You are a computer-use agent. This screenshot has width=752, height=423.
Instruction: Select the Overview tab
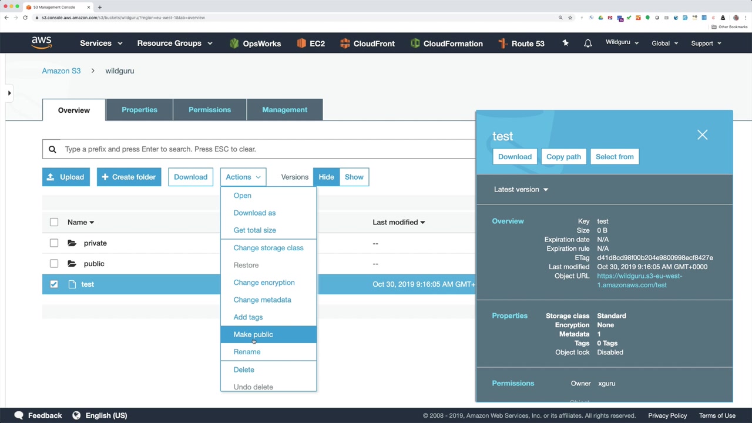click(x=74, y=110)
